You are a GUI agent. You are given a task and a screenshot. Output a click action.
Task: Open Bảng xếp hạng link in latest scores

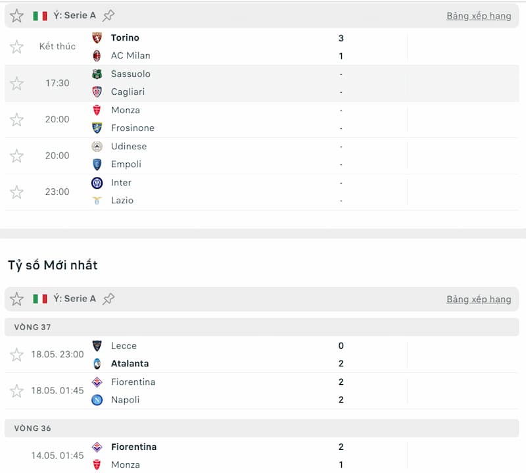[478, 299]
